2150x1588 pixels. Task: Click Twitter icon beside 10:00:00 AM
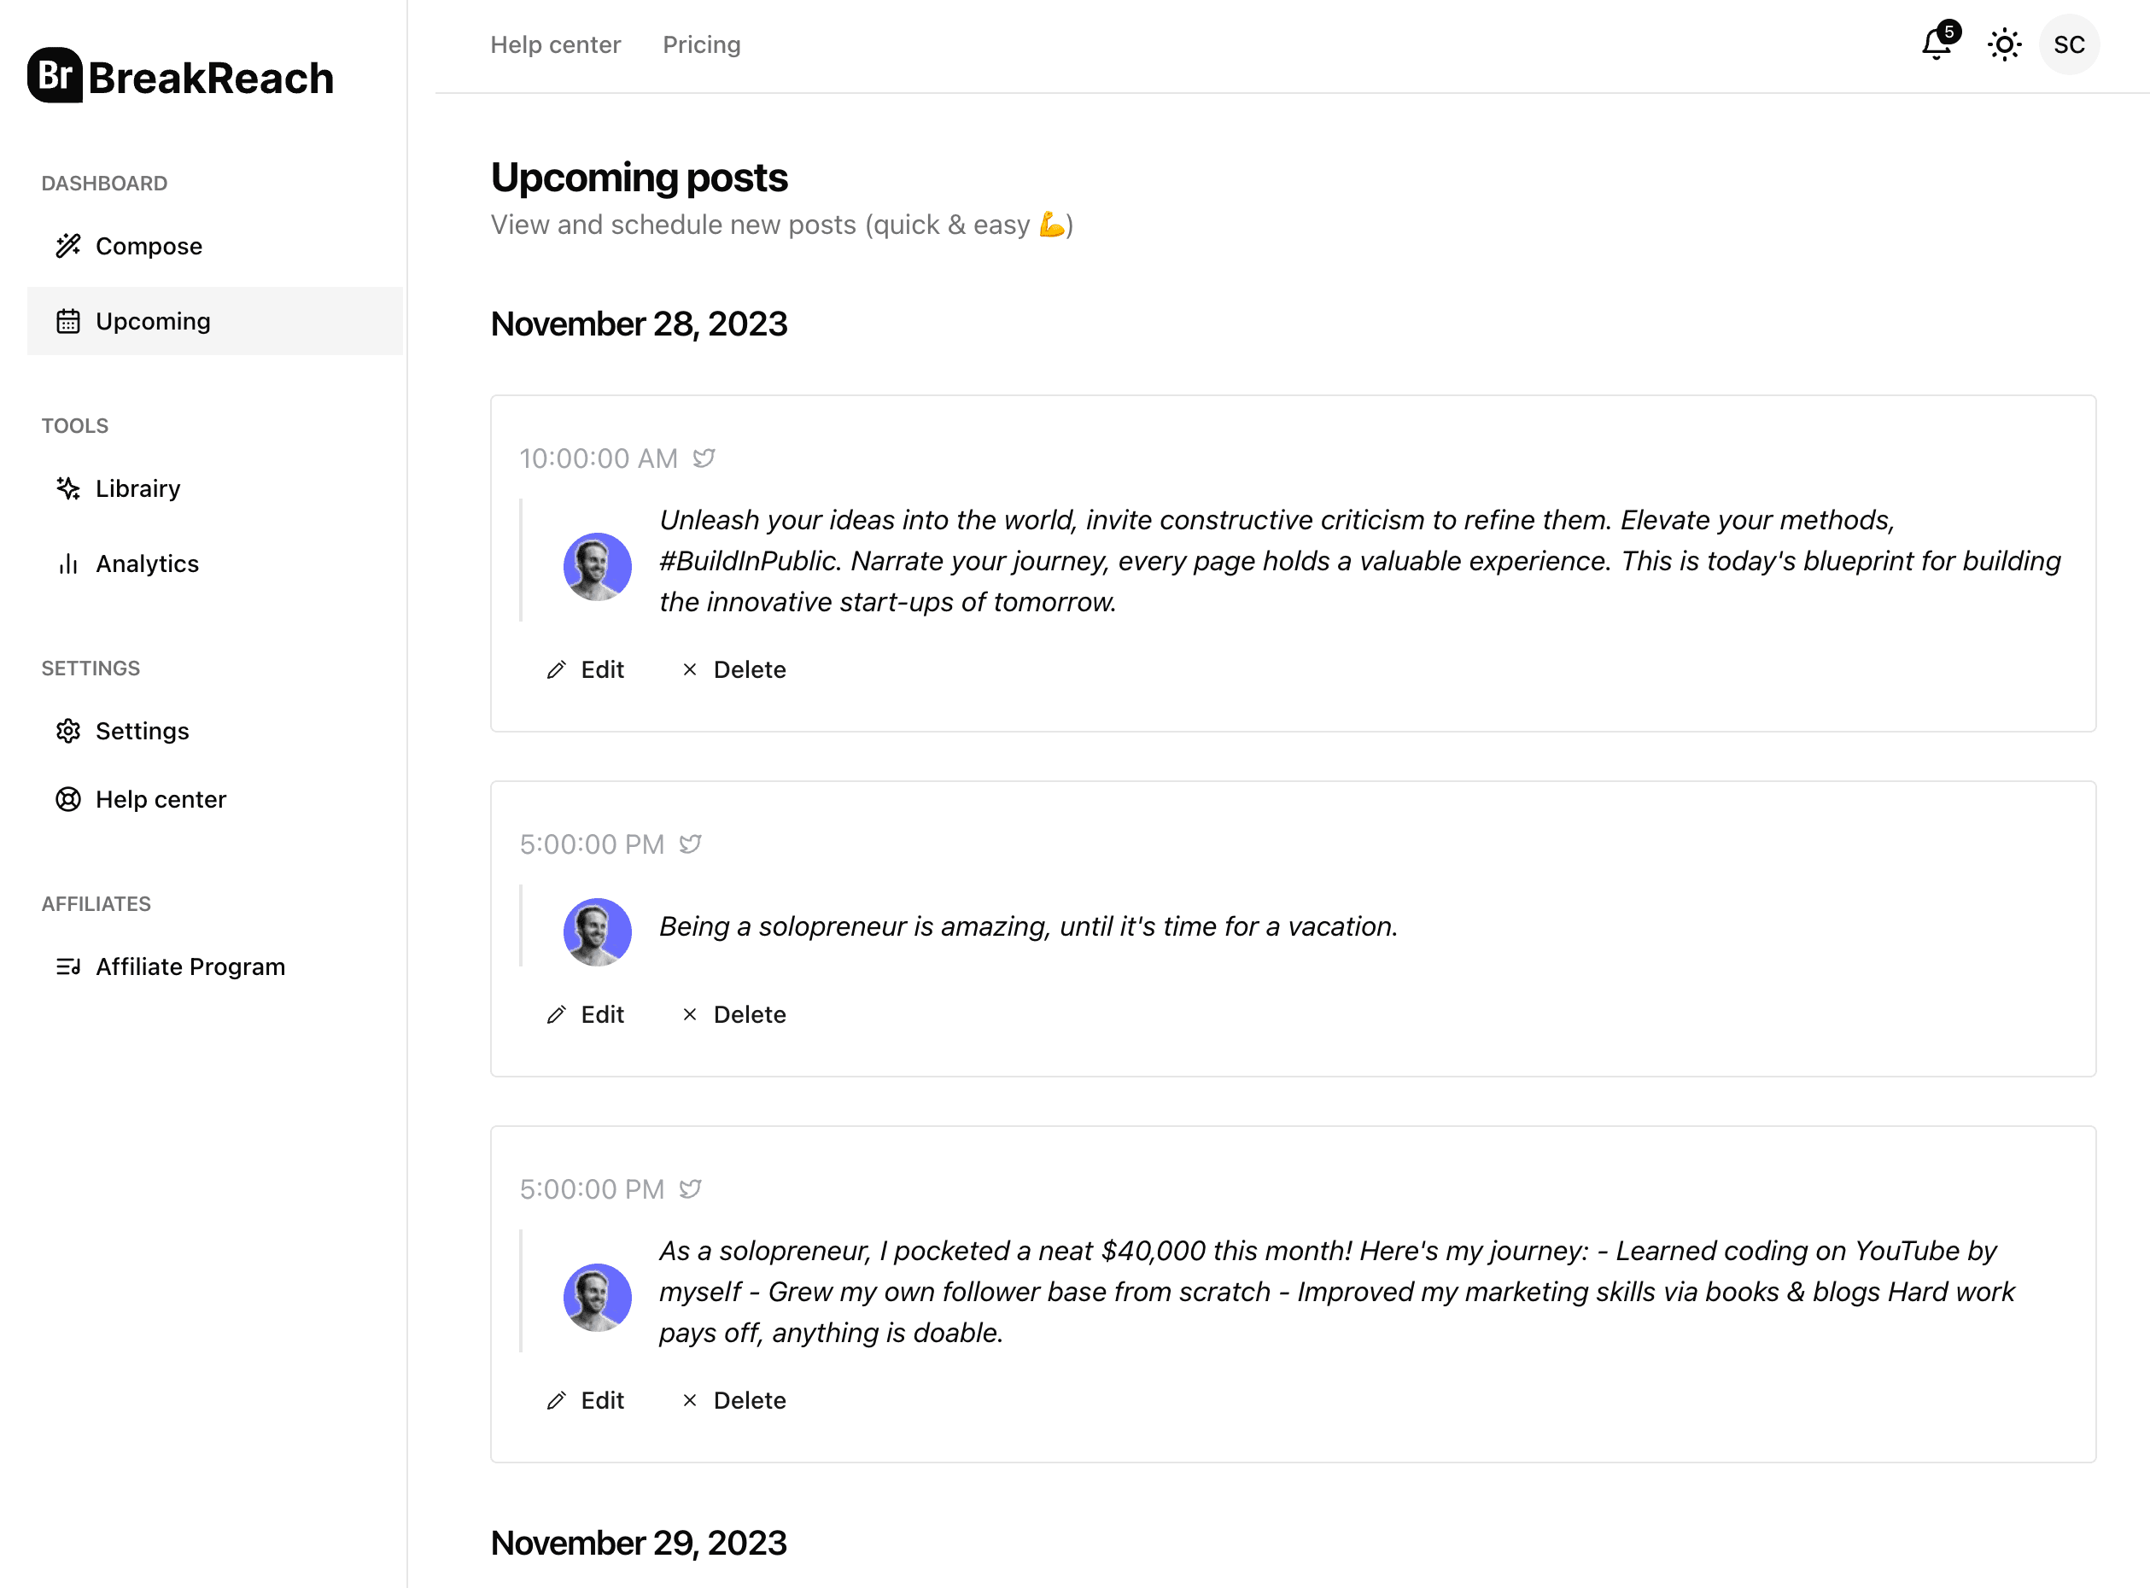tap(704, 458)
